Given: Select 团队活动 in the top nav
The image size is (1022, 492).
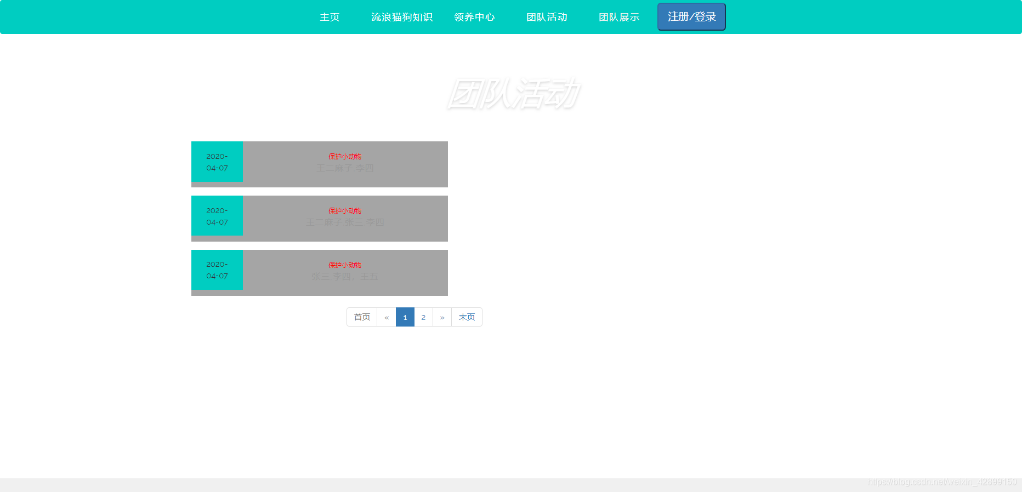Looking at the screenshot, I should click(x=547, y=17).
